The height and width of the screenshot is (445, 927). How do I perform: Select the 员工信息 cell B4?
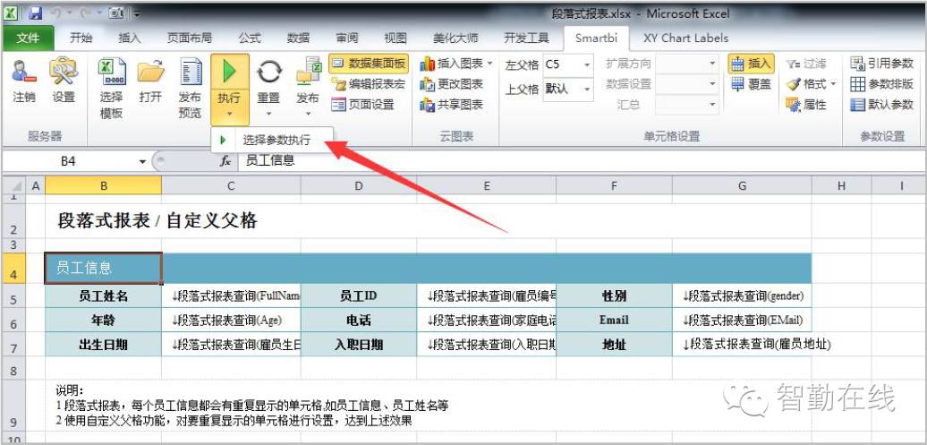tap(104, 269)
